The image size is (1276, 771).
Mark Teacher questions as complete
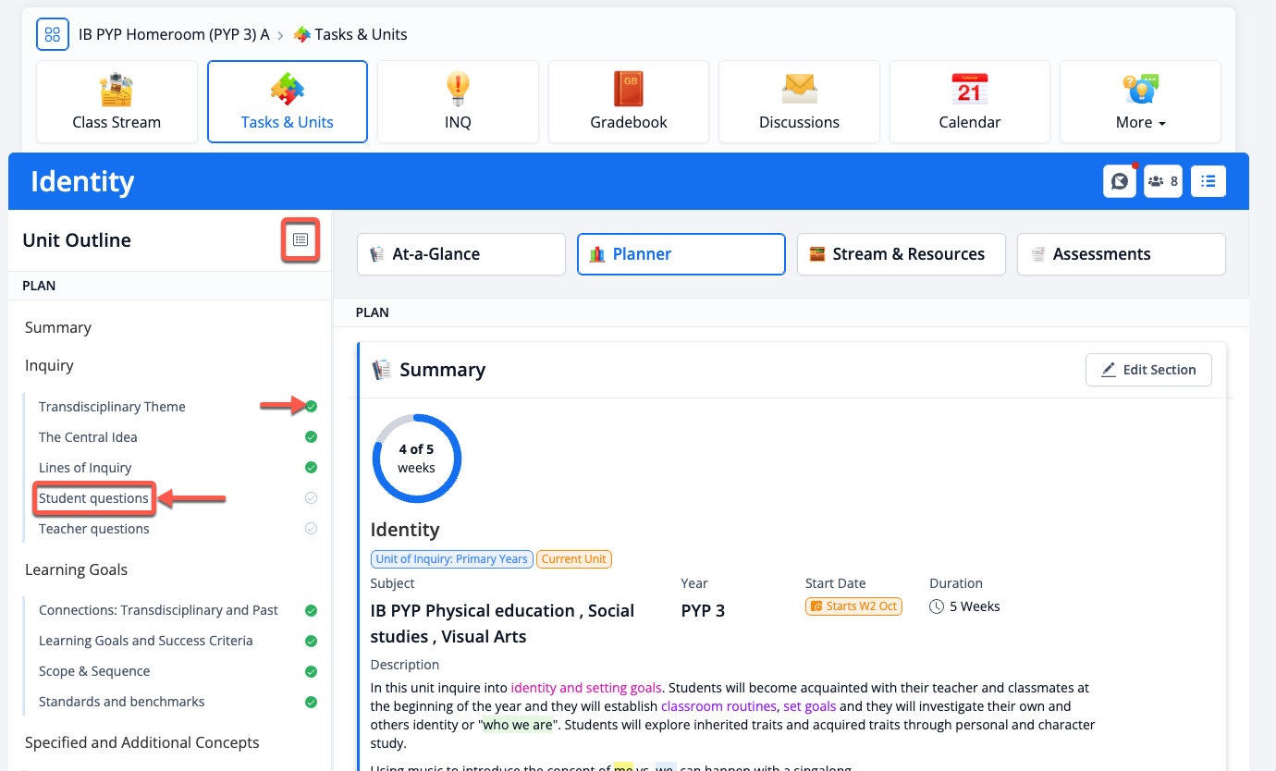click(312, 529)
